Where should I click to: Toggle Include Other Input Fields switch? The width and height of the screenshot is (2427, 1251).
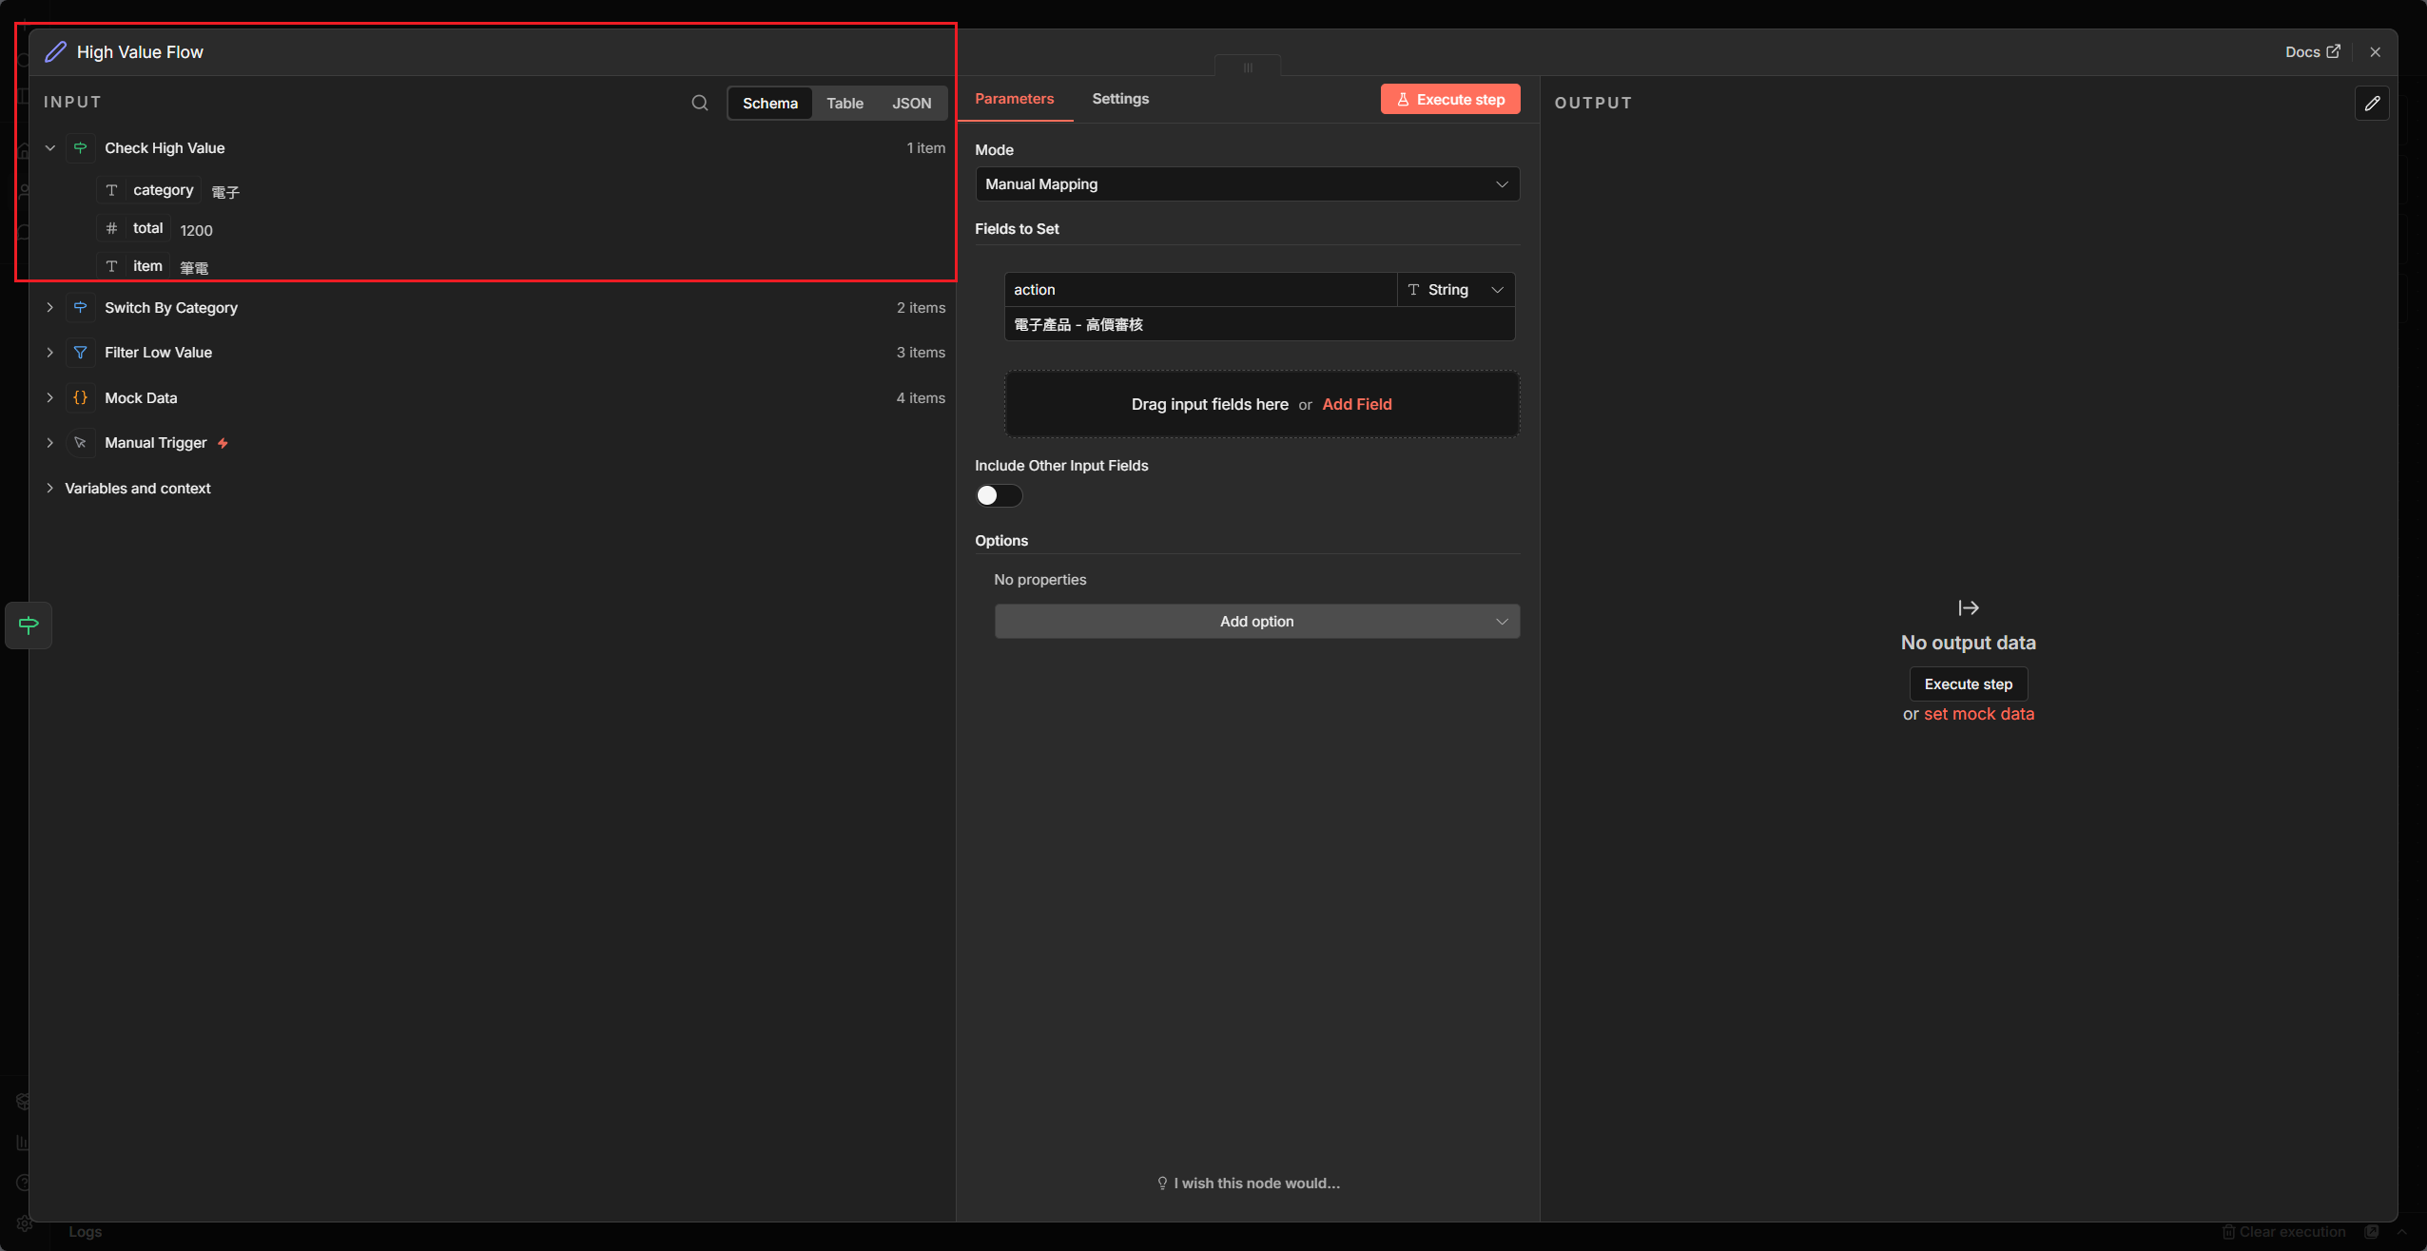pos(999,495)
